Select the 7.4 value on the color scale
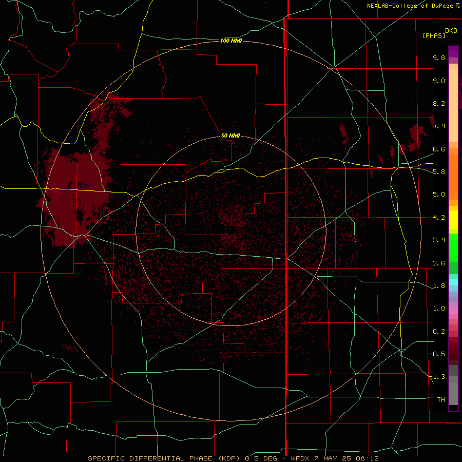462x462 pixels. pyautogui.click(x=439, y=126)
